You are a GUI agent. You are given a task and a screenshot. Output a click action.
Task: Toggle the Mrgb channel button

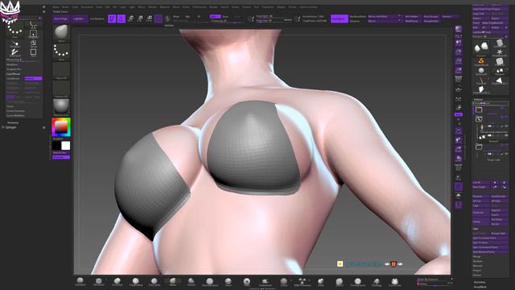[176, 16]
